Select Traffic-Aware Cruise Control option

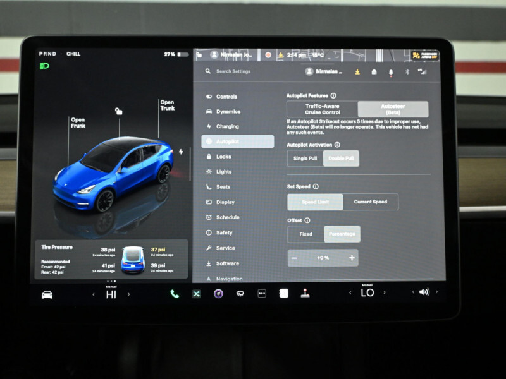(x=322, y=109)
